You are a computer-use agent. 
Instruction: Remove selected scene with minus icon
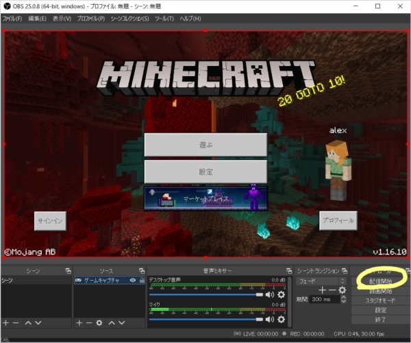point(16,323)
